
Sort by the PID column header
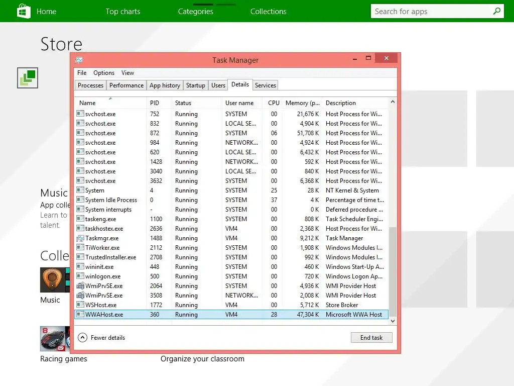159,103
